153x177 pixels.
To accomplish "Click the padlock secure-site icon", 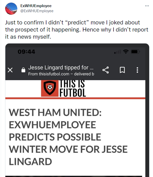I will click(23, 70).
